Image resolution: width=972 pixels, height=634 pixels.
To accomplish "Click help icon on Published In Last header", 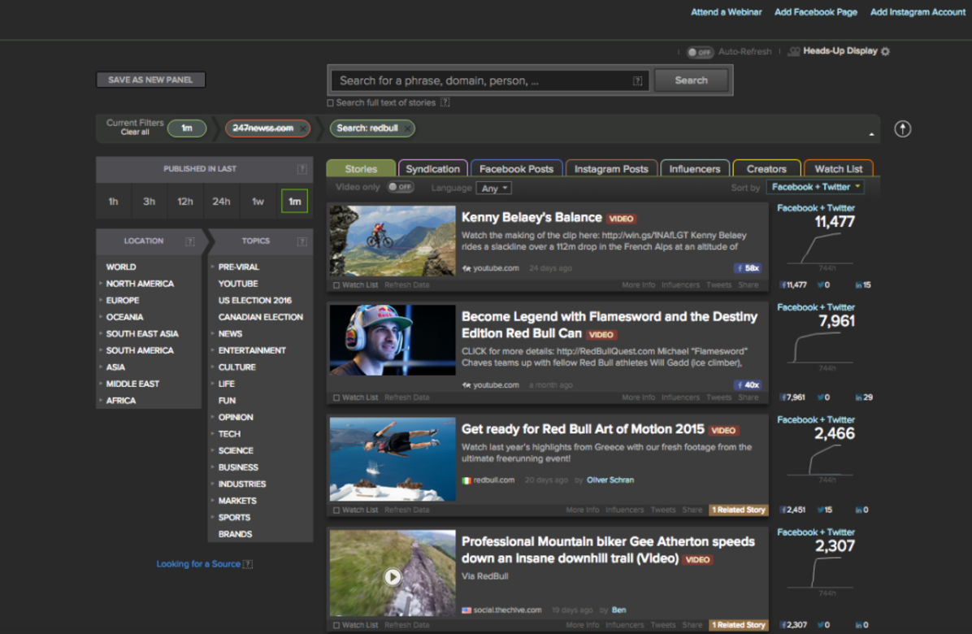I will pyautogui.click(x=302, y=169).
